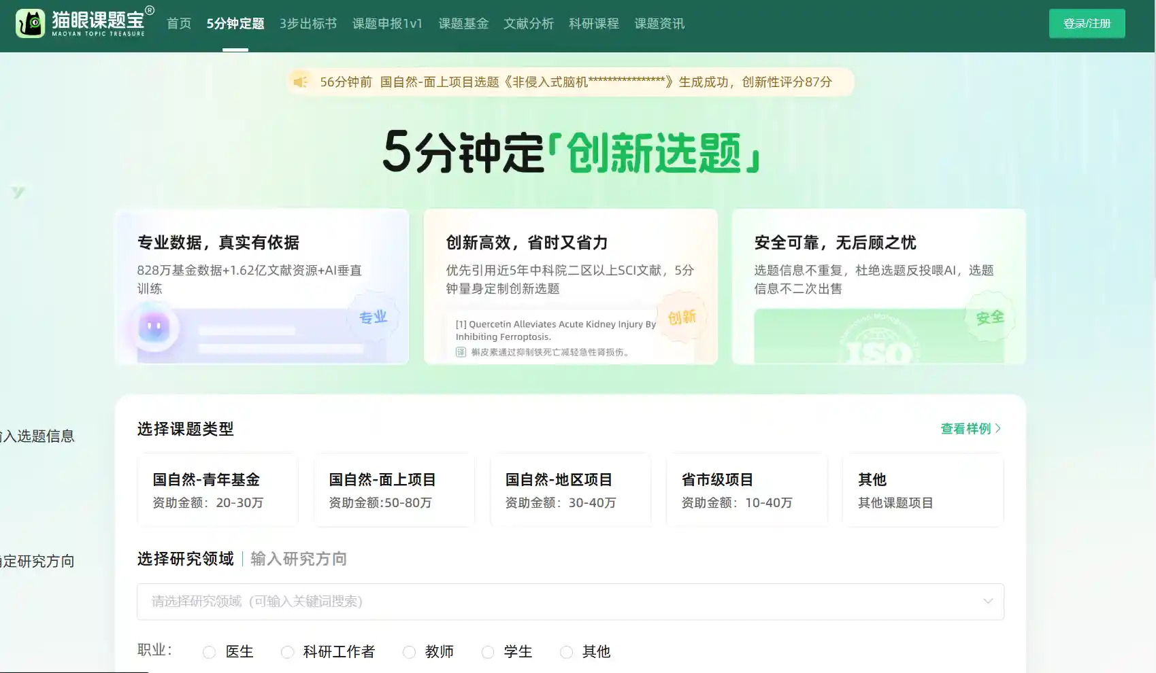Click the 专业 stamp badge
The height and width of the screenshot is (673, 1156).
pyautogui.click(x=373, y=317)
